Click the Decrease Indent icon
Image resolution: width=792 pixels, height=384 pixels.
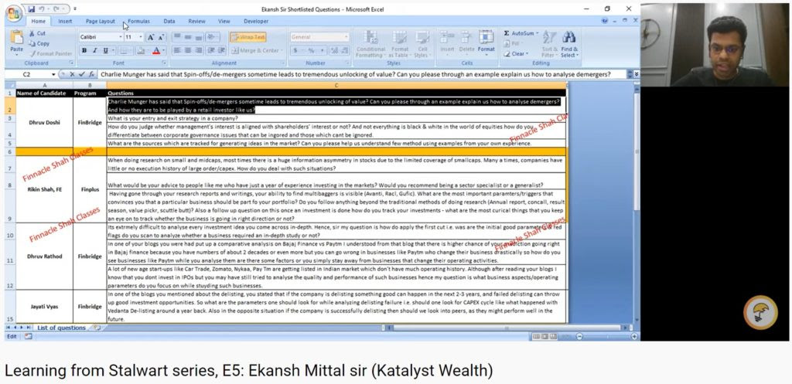click(210, 50)
